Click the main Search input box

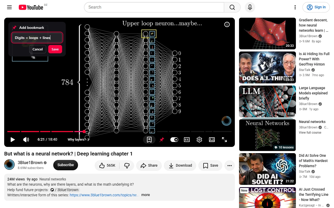[x=154, y=7]
